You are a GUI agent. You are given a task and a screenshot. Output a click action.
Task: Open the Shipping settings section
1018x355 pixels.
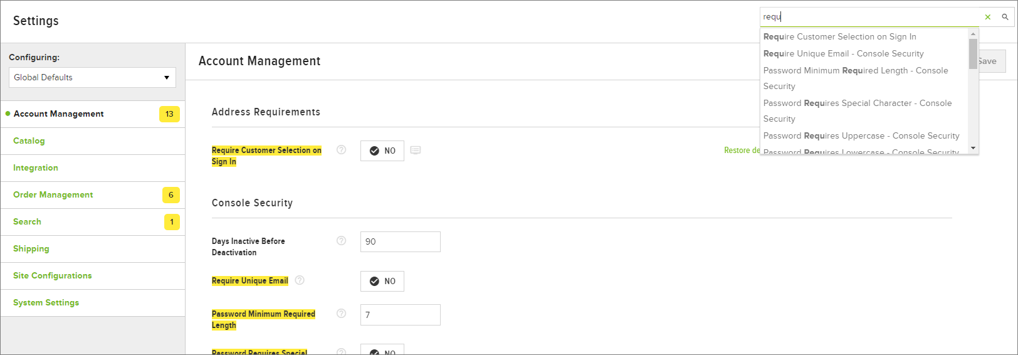click(x=31, y=249)
